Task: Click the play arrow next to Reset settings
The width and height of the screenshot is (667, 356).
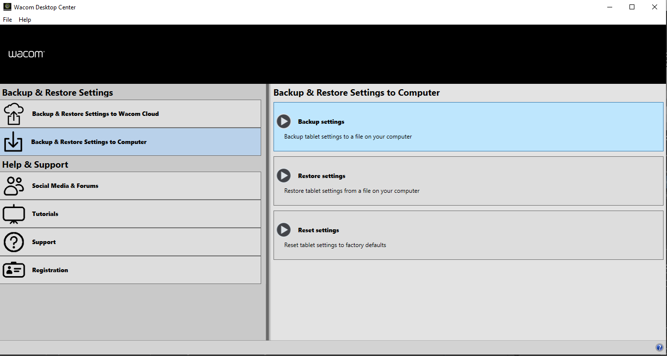Action: (x=283, y=230)
